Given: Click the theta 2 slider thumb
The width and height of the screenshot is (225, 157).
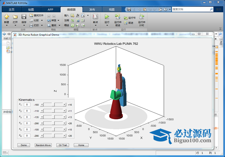Looking at the screenshot, I should (x=53, y=111).
